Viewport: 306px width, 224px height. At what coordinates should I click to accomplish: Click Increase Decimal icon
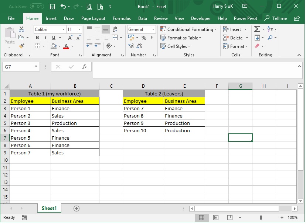click(x=131, y=46)
